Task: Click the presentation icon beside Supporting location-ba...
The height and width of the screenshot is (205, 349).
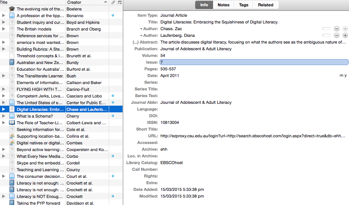Action: (x=12, y=136)
